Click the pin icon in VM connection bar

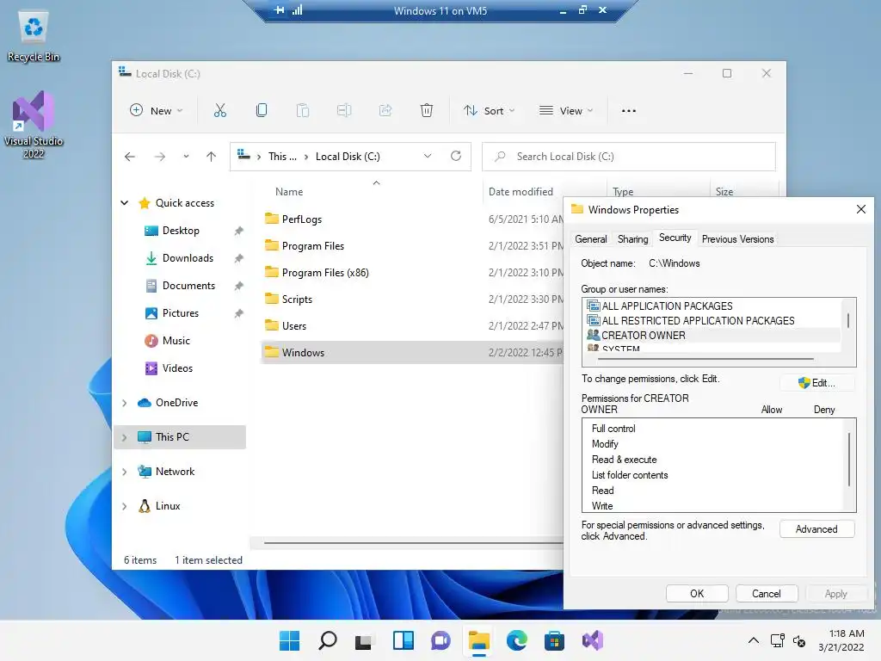coord(279,10)
